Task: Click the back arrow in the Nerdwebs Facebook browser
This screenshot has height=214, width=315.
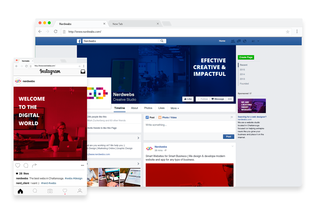Action: tap(40, 32)
